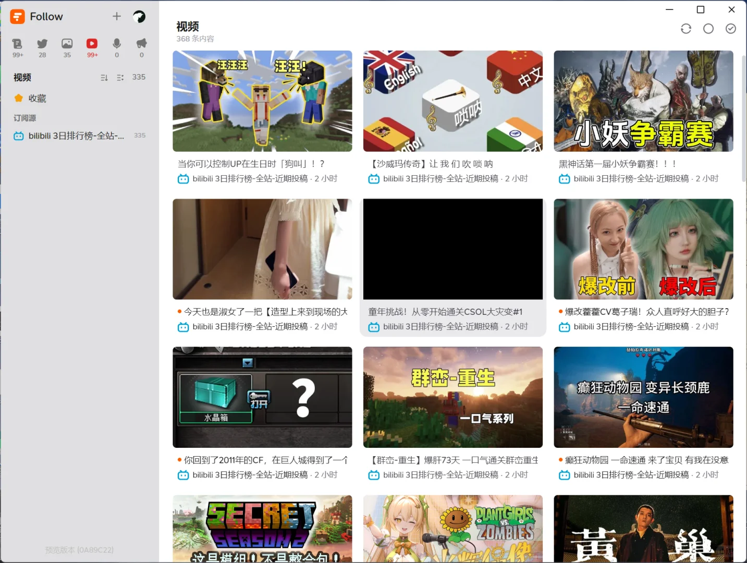Click the 订阅源 section label
Viewport: 747px width, 563px height.
[25, 118]
